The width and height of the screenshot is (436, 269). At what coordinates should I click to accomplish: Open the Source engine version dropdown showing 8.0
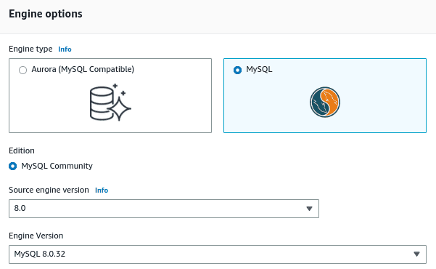(x=164, y=209)
